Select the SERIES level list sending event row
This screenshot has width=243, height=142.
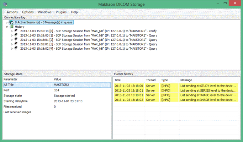(175, 90)
